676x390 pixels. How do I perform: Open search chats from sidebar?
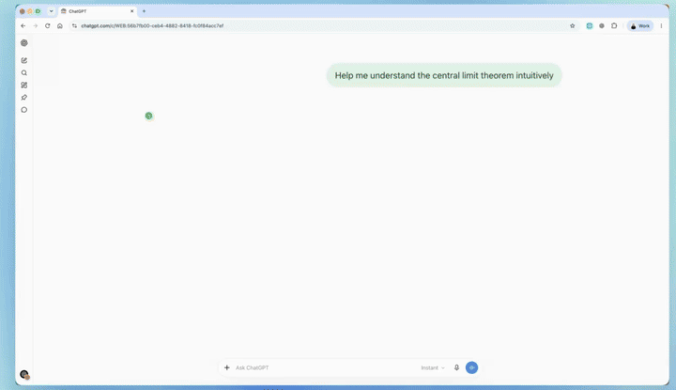(x=24, y=73)
